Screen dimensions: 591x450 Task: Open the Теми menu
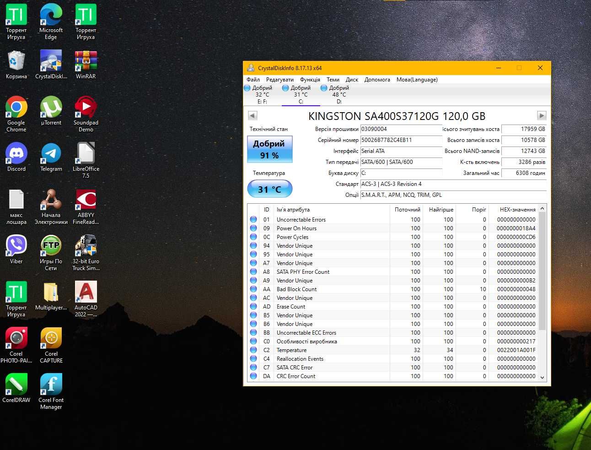click(333, 80)
